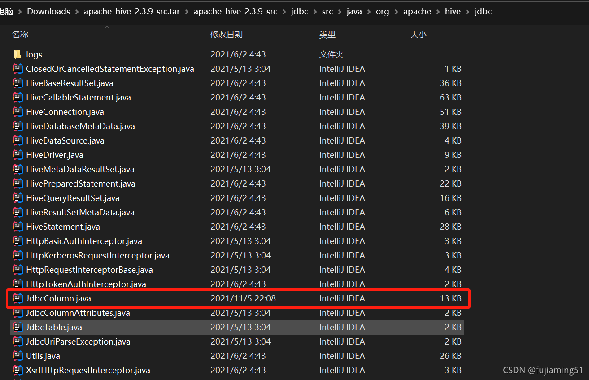Click the Utils.java file icon

[18, 355]
